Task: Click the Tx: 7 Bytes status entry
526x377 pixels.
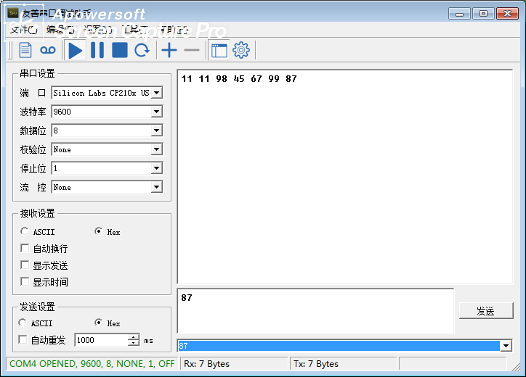Action: coord(316,364)
